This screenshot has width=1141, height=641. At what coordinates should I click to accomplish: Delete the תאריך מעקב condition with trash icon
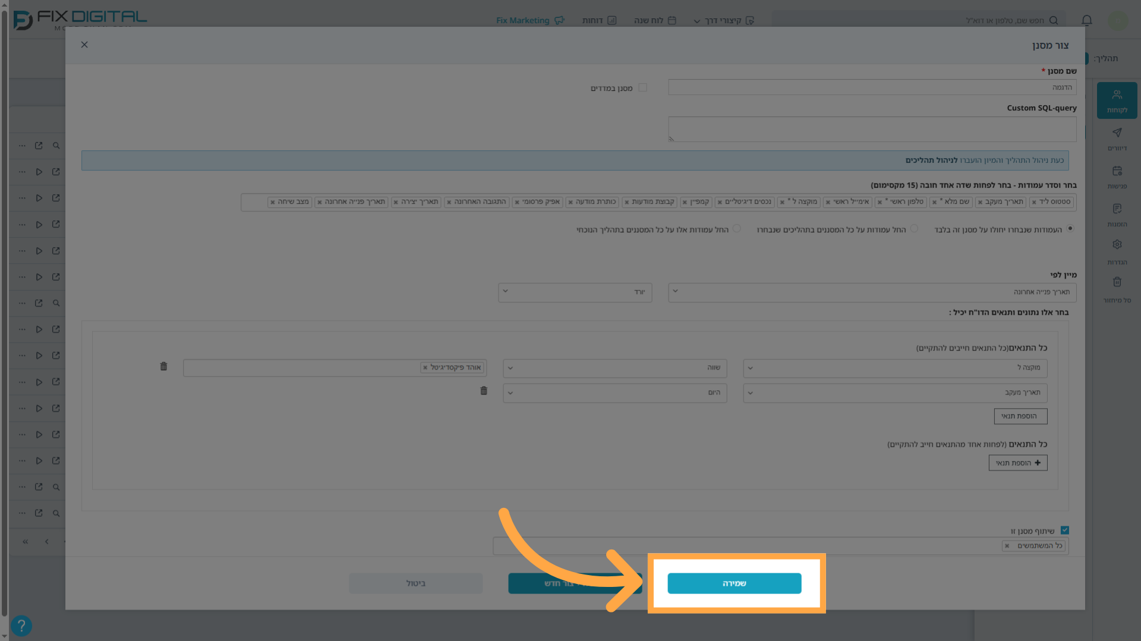point(484,391)
